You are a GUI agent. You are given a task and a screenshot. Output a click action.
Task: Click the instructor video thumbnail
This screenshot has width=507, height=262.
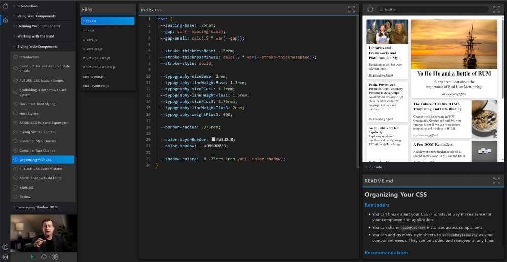(x=44, y=233)
